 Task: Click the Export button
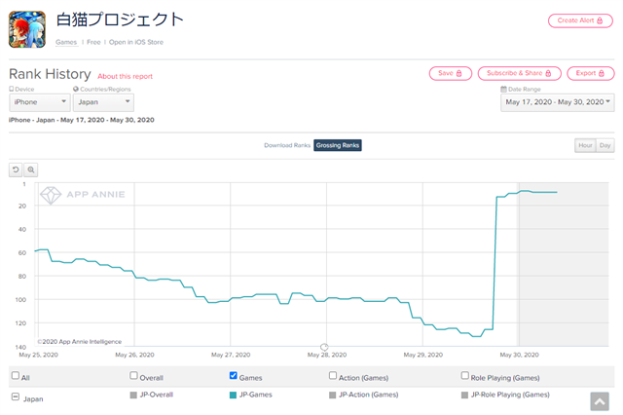(591, 73)
